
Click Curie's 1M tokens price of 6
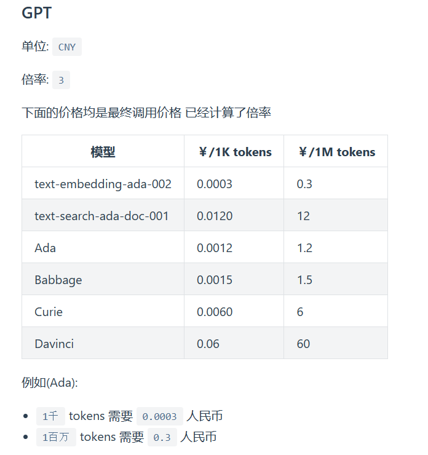300,312
